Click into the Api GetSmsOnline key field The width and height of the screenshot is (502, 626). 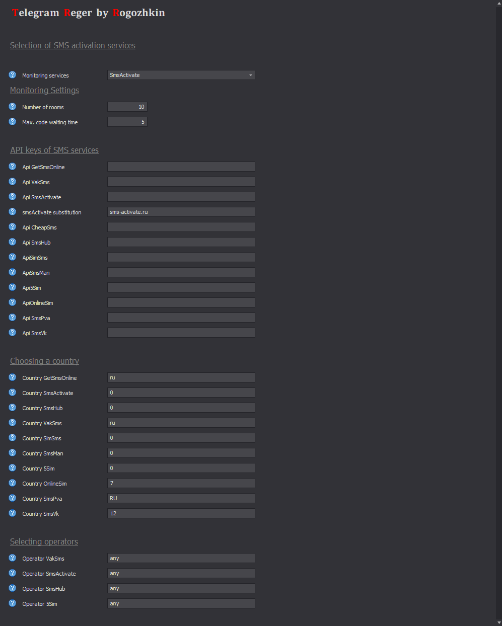181,167
